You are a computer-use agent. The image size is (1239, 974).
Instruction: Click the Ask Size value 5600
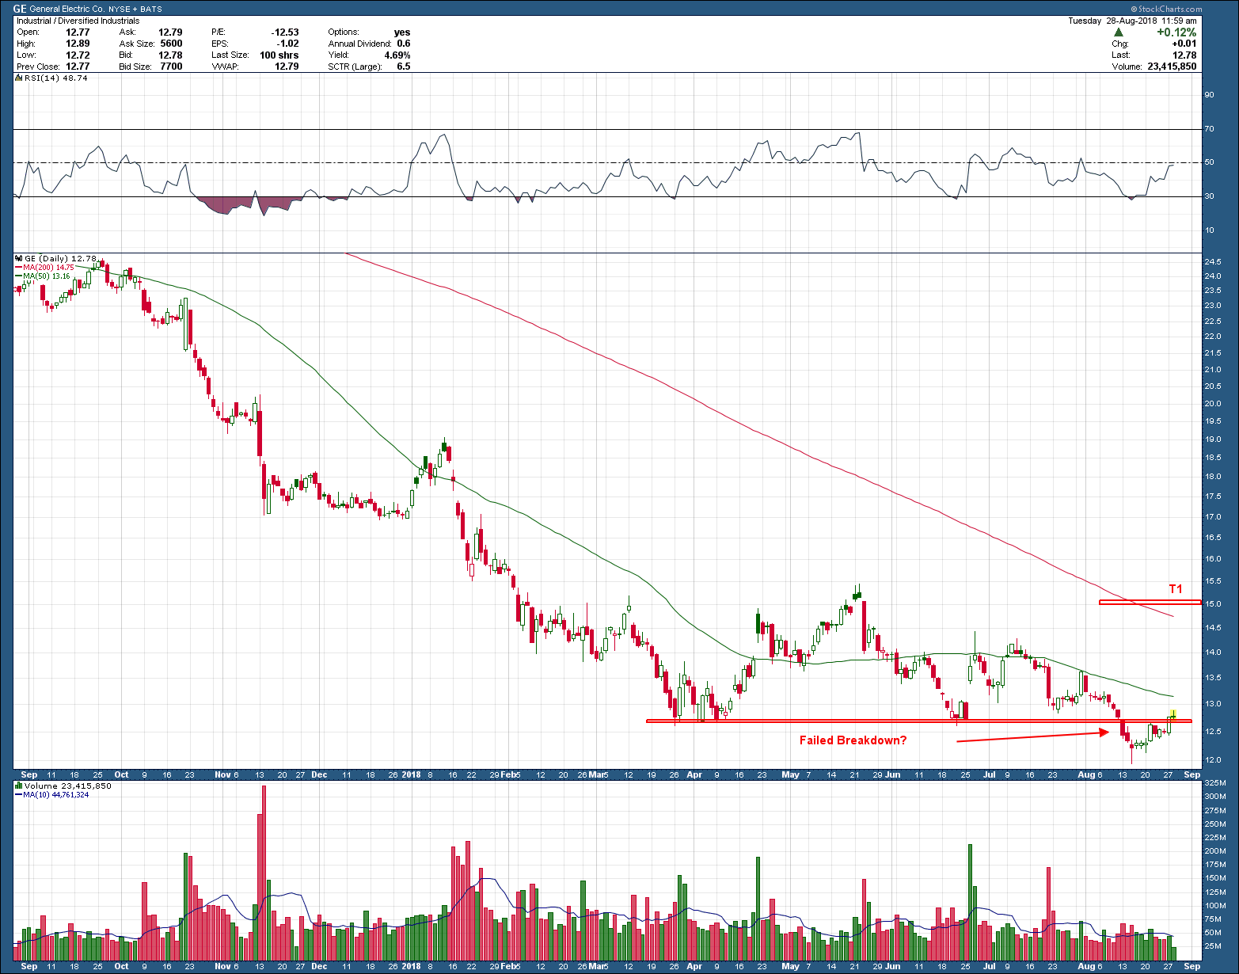tap(171, 44)
